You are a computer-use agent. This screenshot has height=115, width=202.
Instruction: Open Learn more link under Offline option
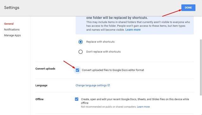coord(143,107)
